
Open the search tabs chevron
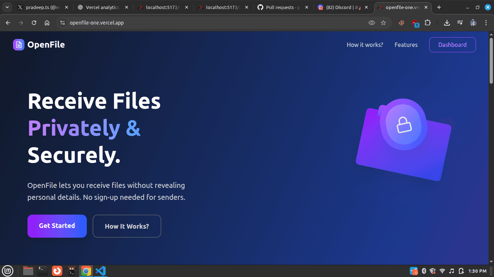click(x=7, y=7)
